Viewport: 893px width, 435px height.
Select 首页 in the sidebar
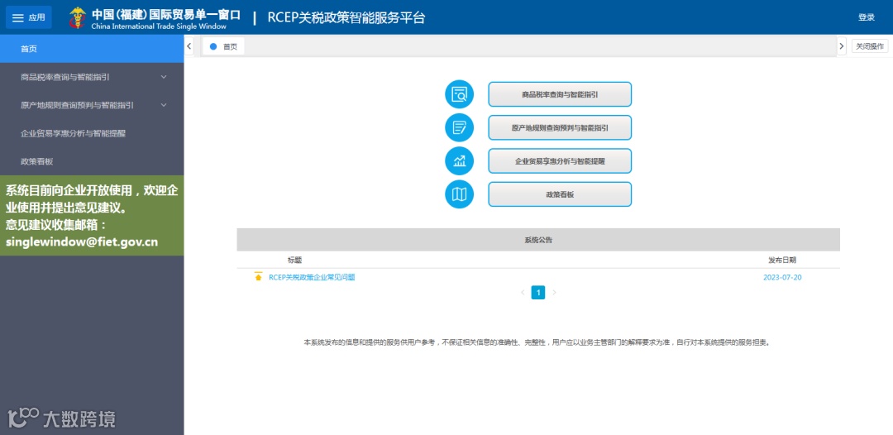pyautogui.click(x=92, y=49)
